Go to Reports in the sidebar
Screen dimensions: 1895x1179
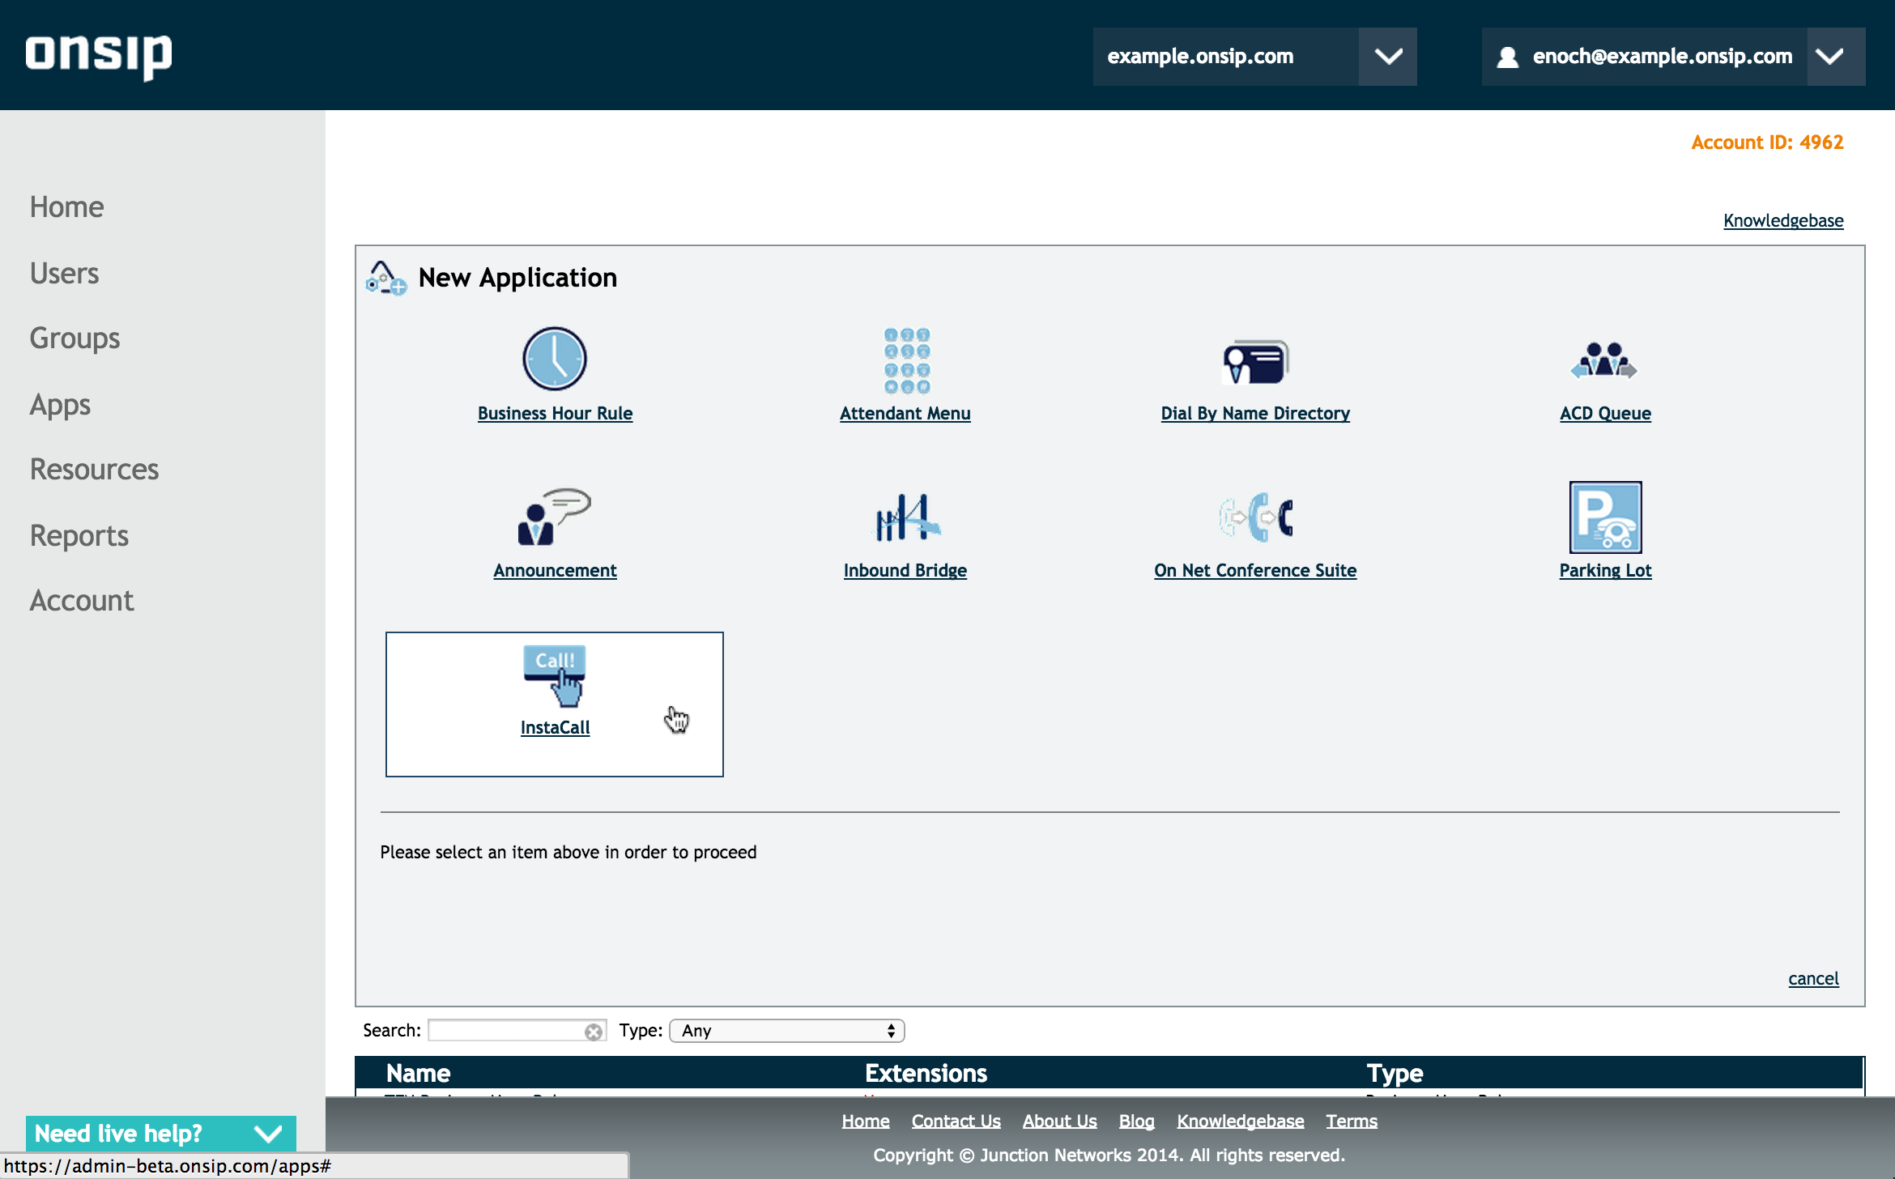[79, 536]
